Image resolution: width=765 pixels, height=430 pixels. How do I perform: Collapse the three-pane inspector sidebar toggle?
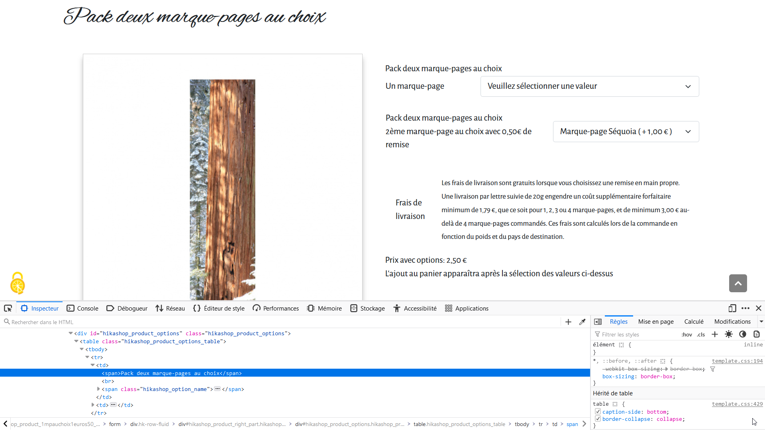[598, 322]
